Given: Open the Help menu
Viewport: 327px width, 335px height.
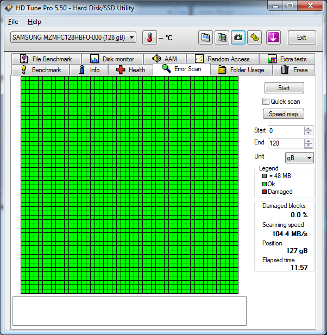Looking at the screenshot, I should tap(34, 22).
